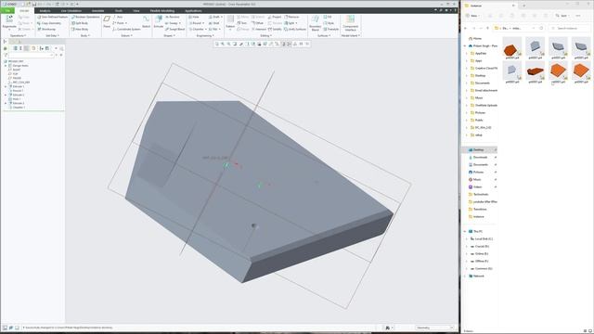Click the Shell tool

[214, 23]
